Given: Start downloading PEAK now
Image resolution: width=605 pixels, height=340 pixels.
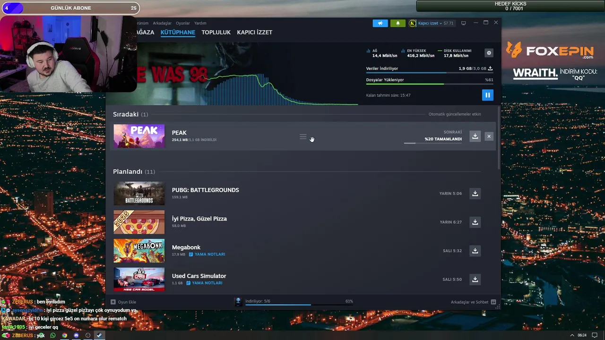Looking at the screenshot, I should tap(475, 136).
